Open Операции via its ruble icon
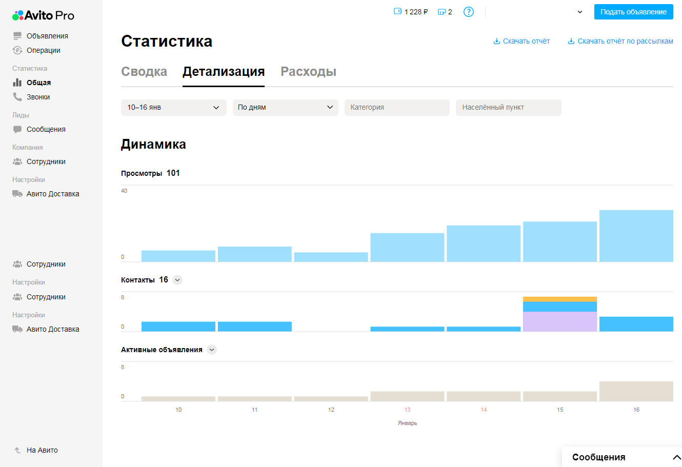The image size is (682, 467). point(17,50)
